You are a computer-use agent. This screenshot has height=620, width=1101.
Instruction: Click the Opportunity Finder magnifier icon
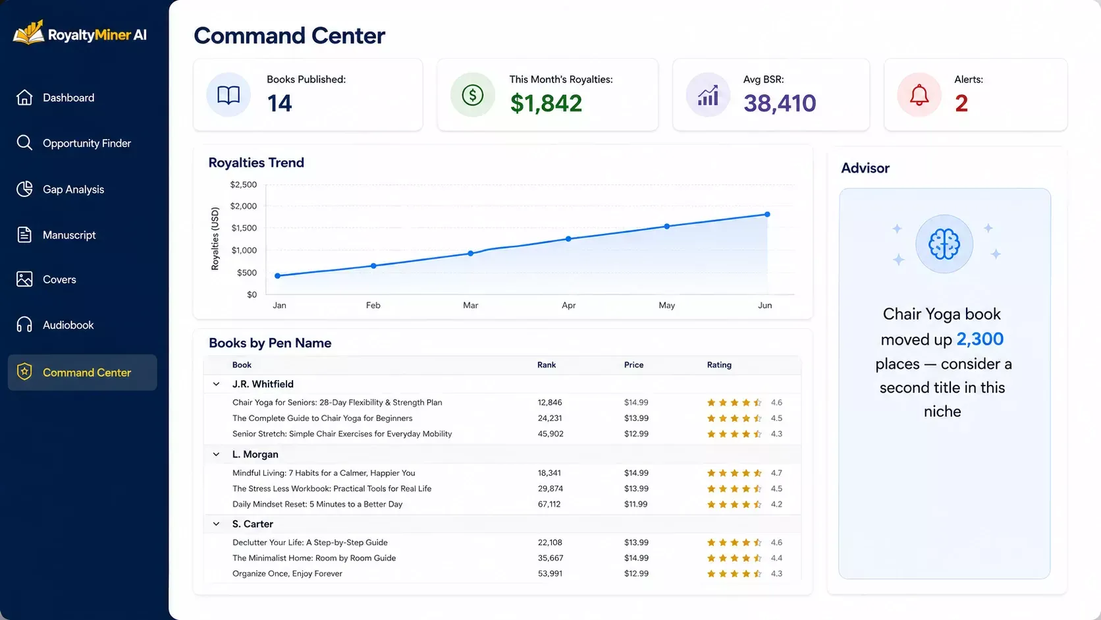[24, 143]
